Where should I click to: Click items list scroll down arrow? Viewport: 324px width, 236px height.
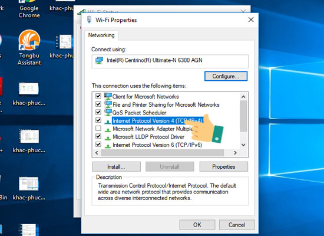[x=244, y=145]
